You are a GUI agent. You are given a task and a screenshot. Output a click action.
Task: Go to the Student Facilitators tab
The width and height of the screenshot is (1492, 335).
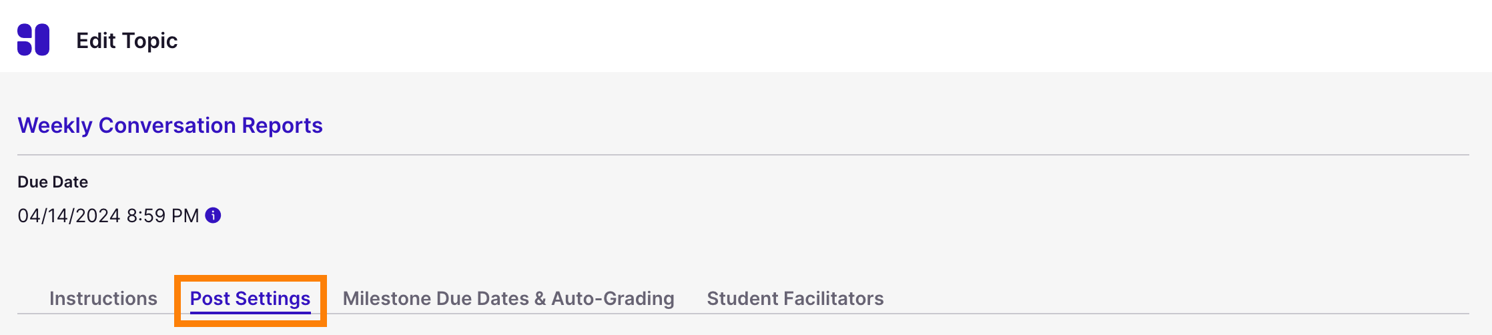795,298
